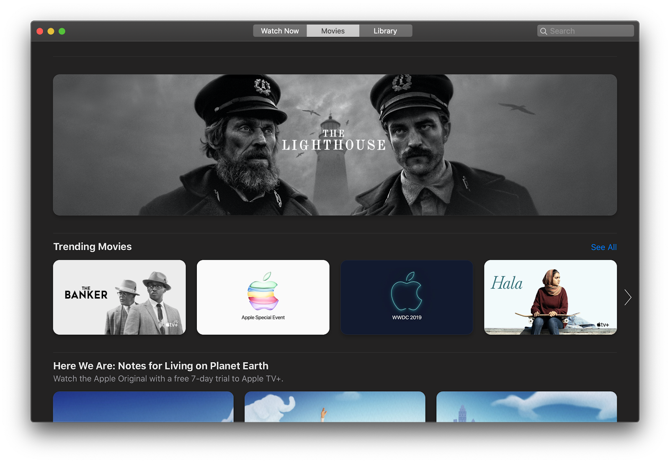Open the Apple Special Event card
This screenshot has height=463, width=670.
(x=263, y=297)
